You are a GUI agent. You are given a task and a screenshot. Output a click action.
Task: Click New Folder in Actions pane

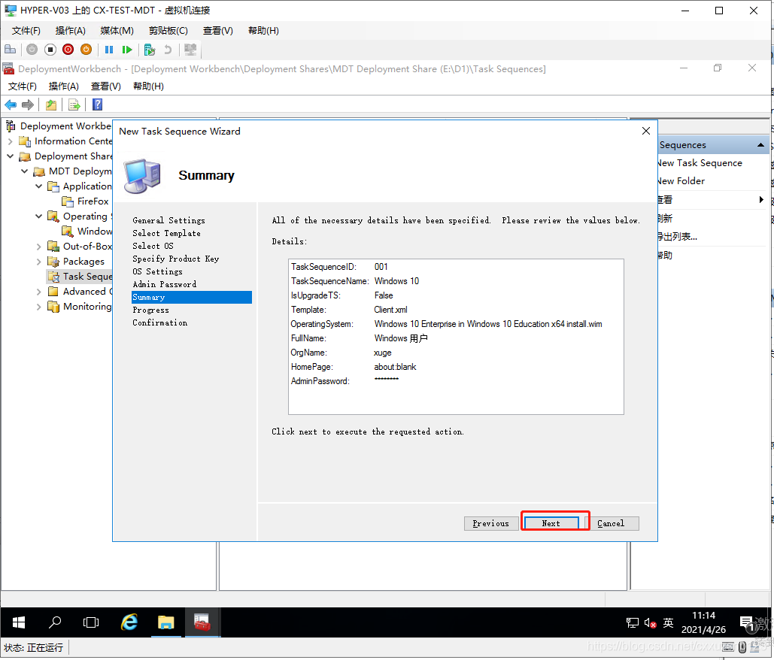coord(681,181)
